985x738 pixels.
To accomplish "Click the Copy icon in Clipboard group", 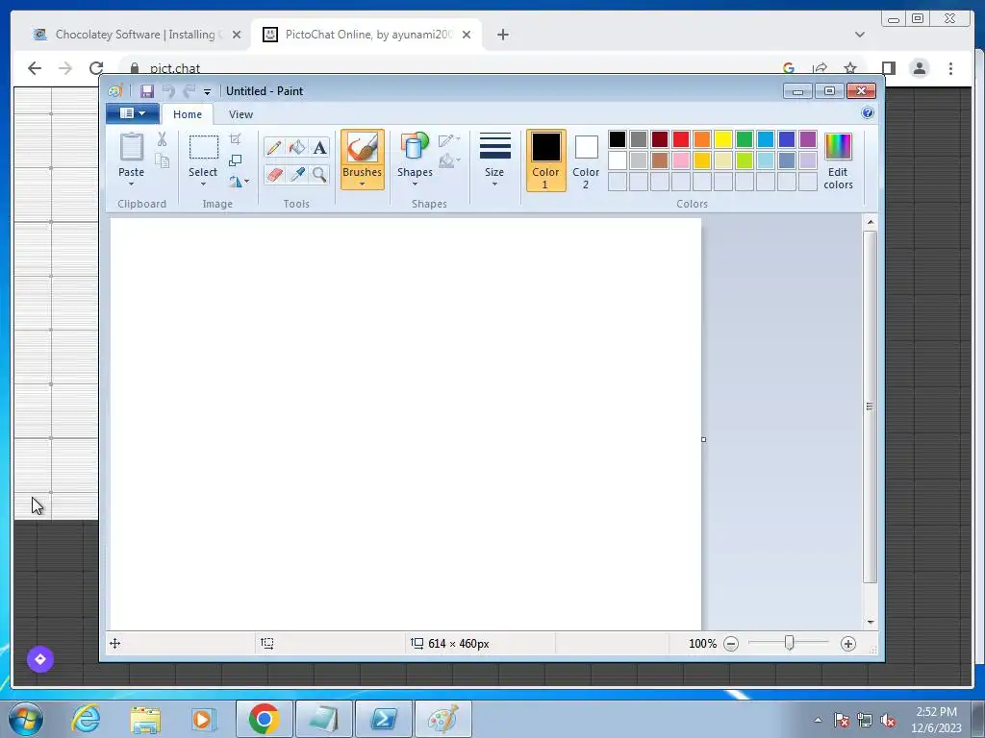I will 162,161.
